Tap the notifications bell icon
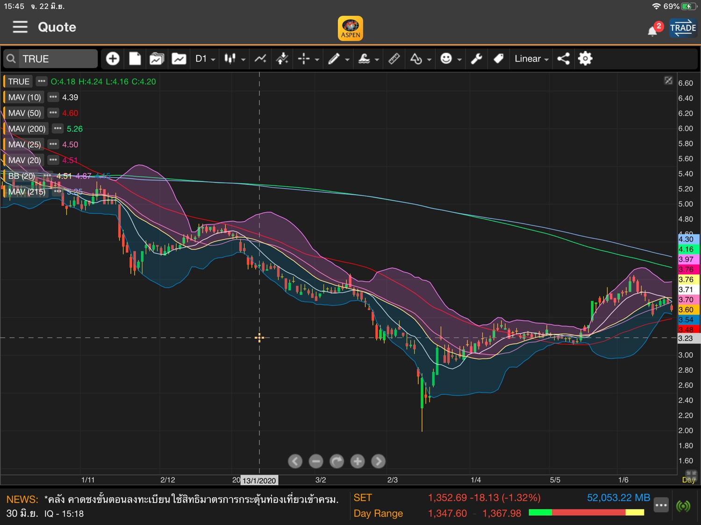 tap(652, 31)
